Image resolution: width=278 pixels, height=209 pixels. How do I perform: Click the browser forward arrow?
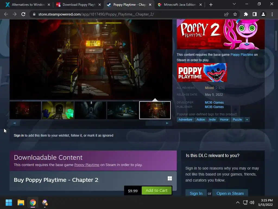click(15, 14)
